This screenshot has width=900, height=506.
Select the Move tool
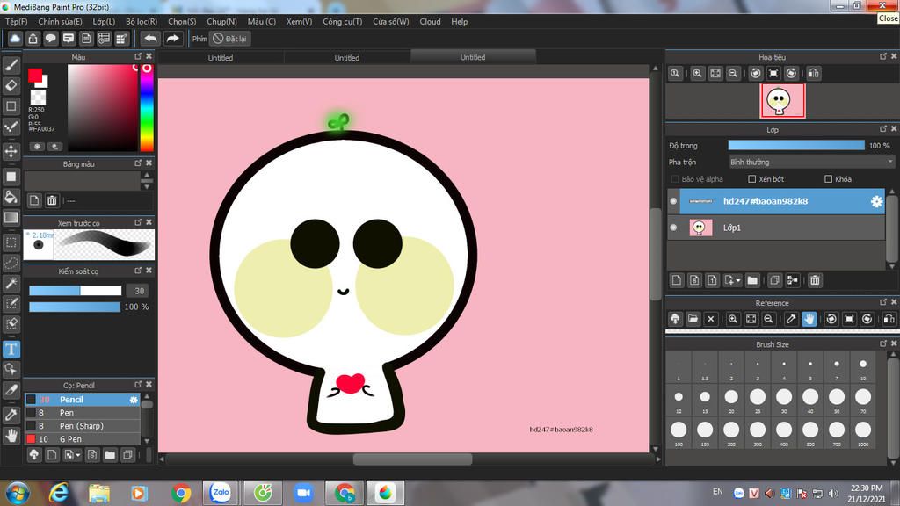(x=11, y=151)
